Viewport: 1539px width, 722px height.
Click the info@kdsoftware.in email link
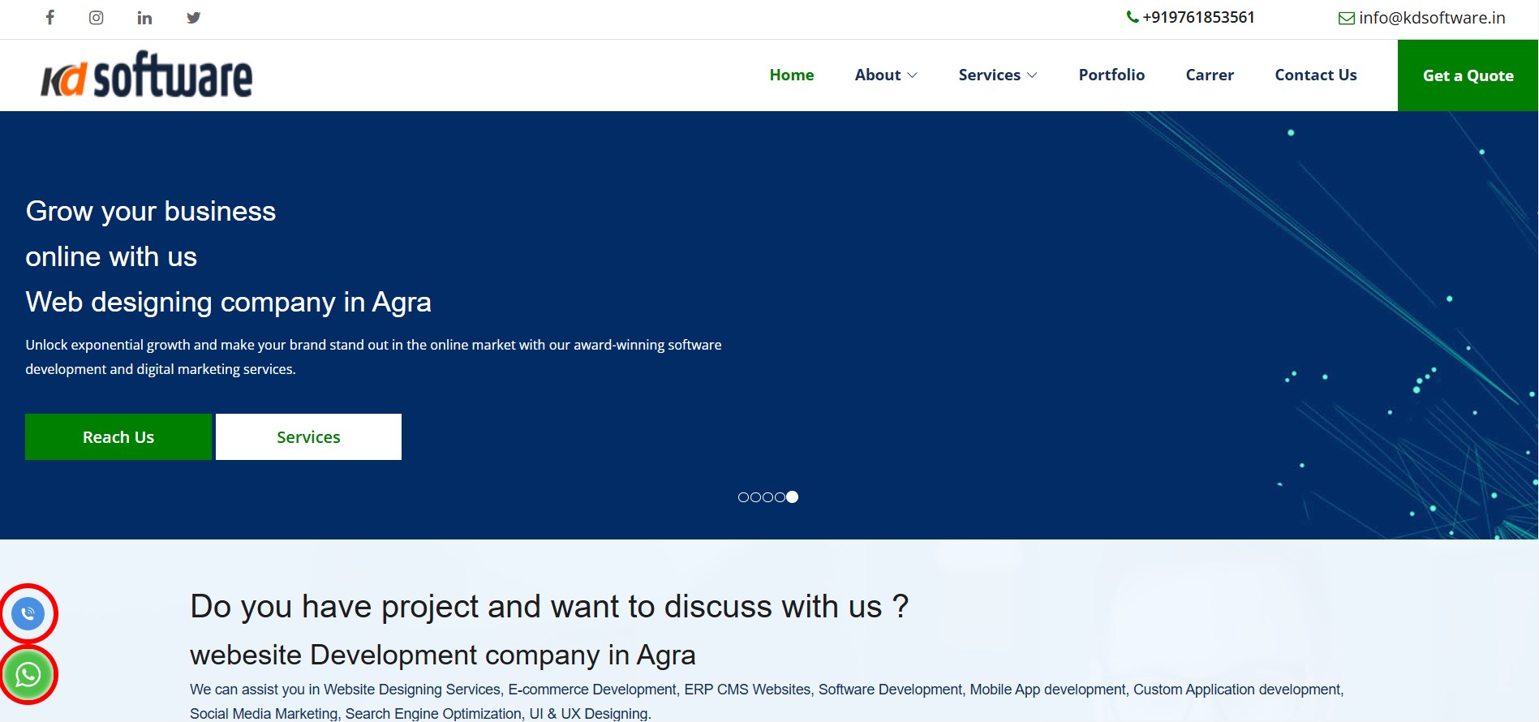click(1431, 18)
